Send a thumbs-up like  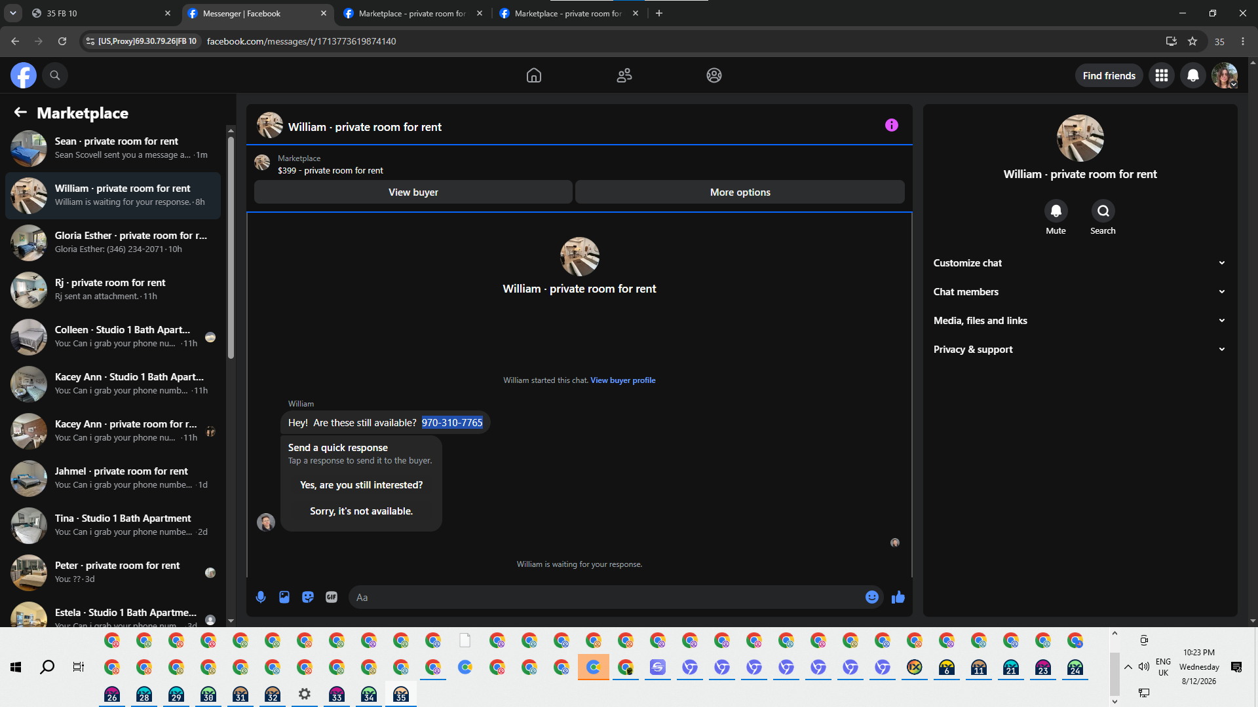(x=898, y=597)
